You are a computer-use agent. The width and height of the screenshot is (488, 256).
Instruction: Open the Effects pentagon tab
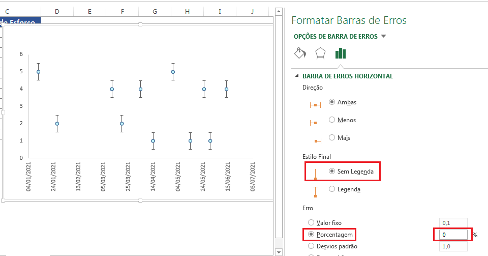320,53
